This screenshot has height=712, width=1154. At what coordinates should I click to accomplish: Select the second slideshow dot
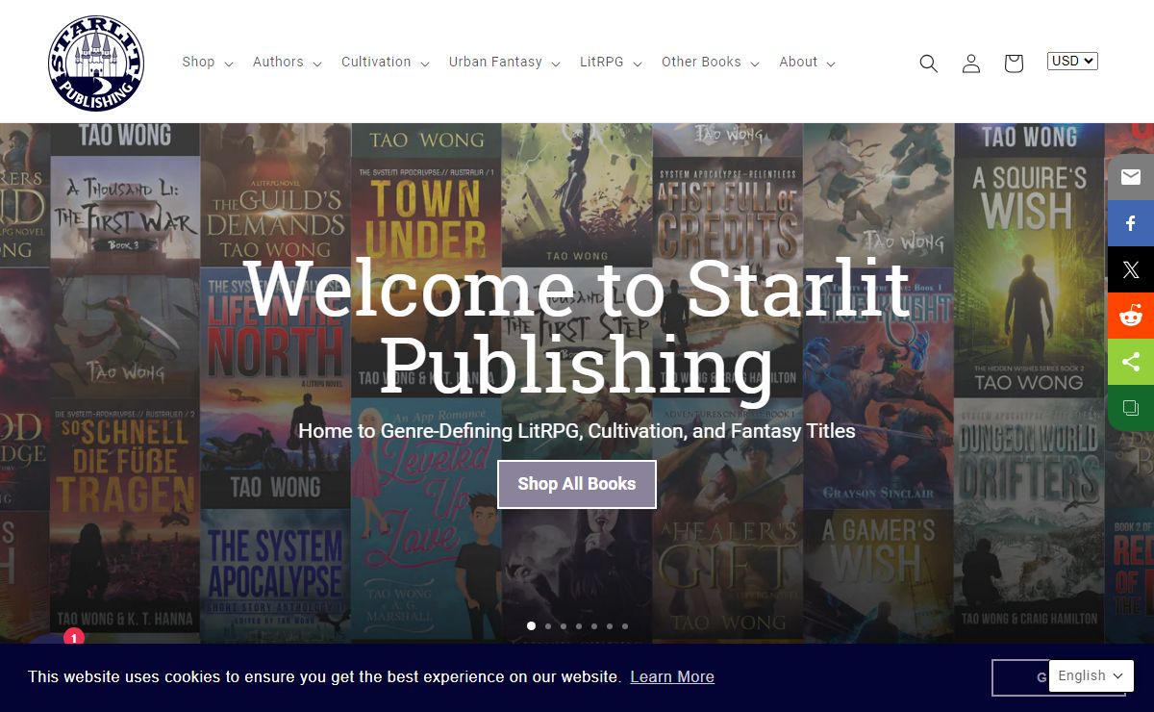547,625
